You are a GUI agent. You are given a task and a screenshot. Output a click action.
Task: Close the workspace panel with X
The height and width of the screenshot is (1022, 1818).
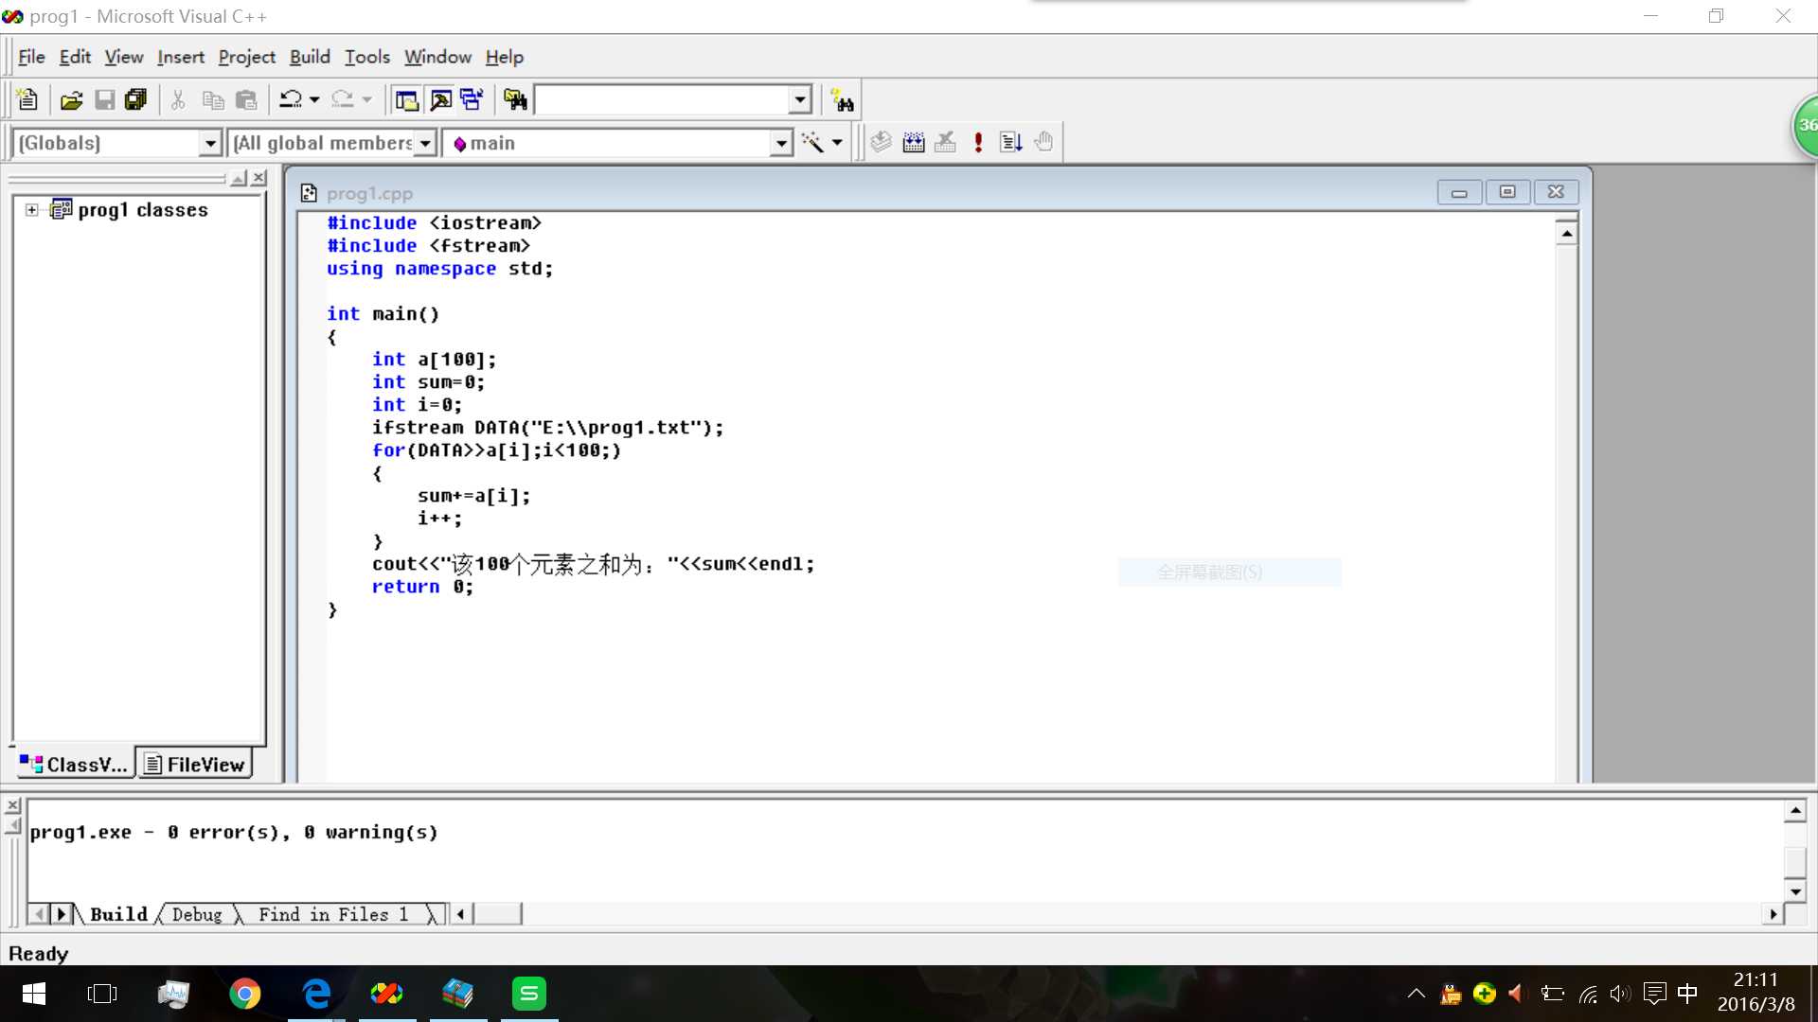coord(259,178)
